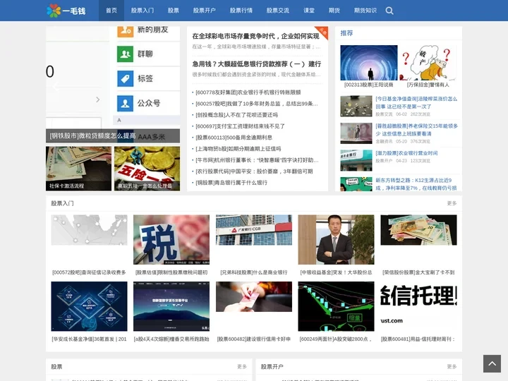Open article [创投概念股]人不在了花呗还要还吗
This screenshot has width=508, height=381.
coord(236,115)
